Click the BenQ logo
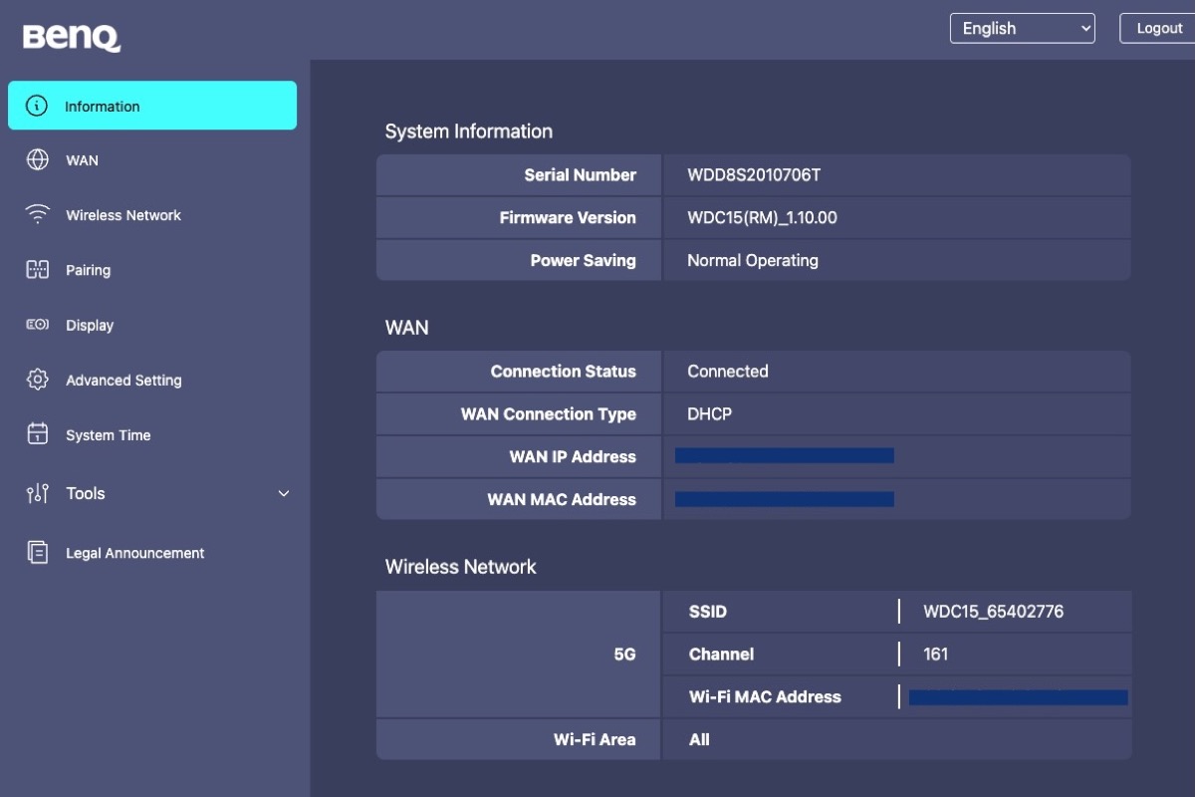 coord(72,38)
